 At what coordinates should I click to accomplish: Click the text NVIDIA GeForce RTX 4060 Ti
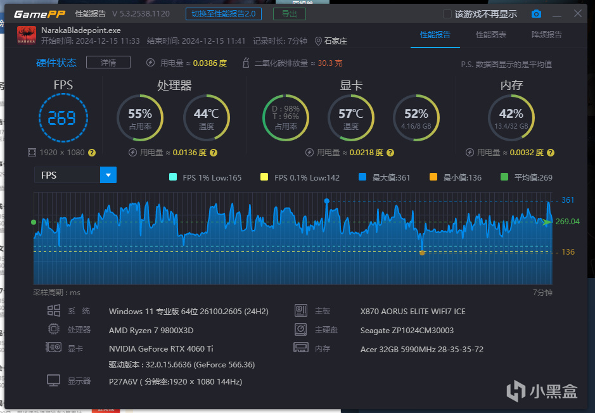(161, 348)
